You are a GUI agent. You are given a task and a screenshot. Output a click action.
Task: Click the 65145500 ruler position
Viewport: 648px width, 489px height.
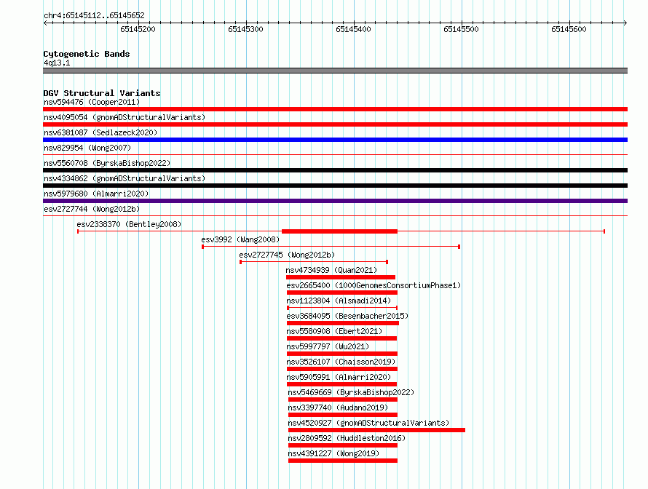pyautogui.click(x=461, y=29)
